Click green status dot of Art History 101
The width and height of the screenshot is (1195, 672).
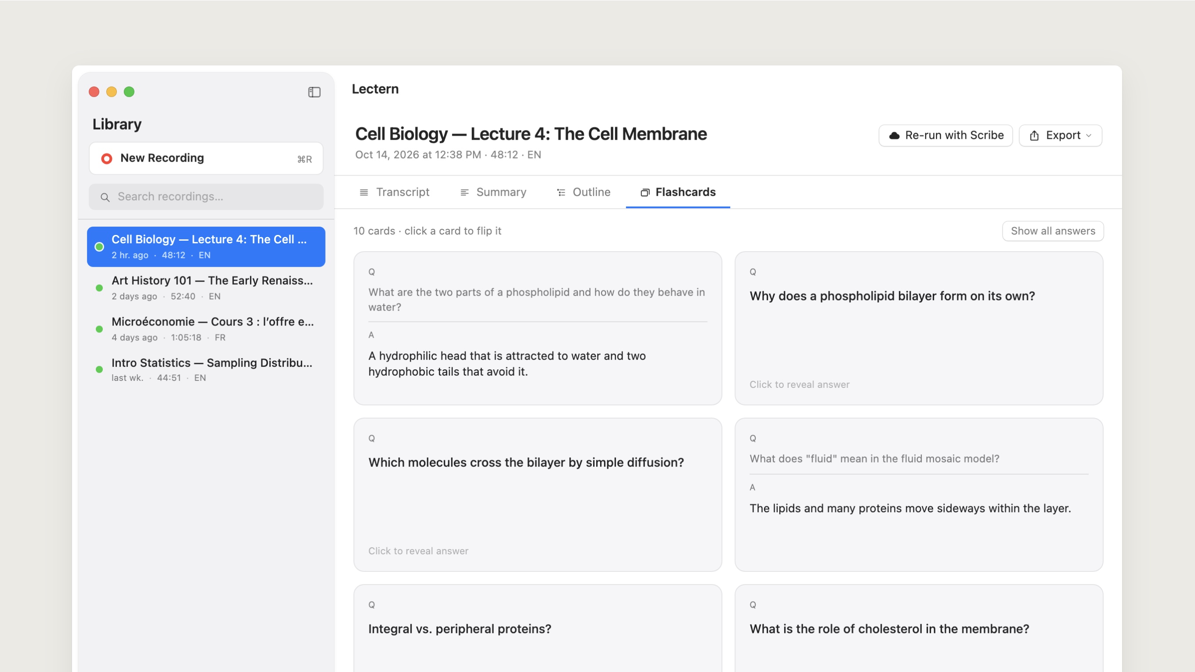click(x=99, y=288)
